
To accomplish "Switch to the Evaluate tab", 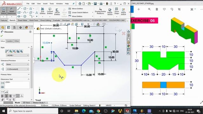I will click(x=56, y=20).
